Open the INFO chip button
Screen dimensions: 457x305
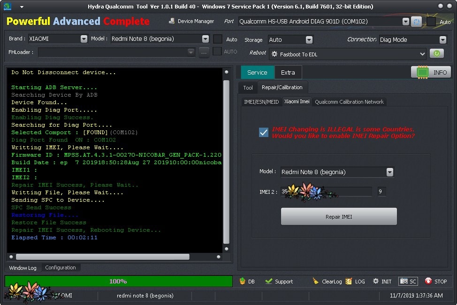click(431, 72)
